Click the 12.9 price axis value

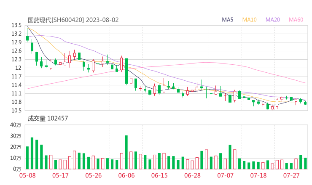pyautogui.click(x=16, y=42)
